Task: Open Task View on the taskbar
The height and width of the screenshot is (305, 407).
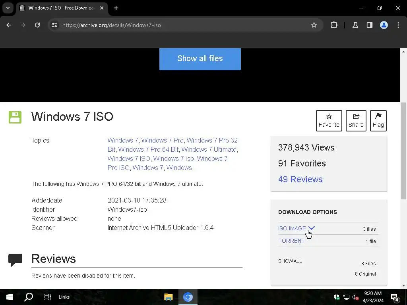Action: coord(48,297)
